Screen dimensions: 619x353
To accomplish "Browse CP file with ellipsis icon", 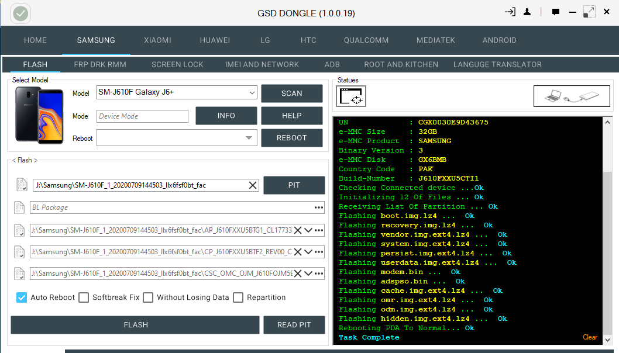I will point(319,252).
